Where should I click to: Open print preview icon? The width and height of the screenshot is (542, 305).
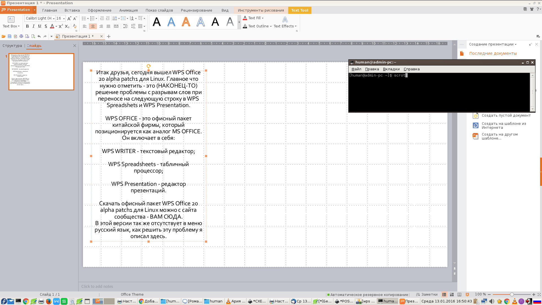pyautogui.click(x=33, y=36)
